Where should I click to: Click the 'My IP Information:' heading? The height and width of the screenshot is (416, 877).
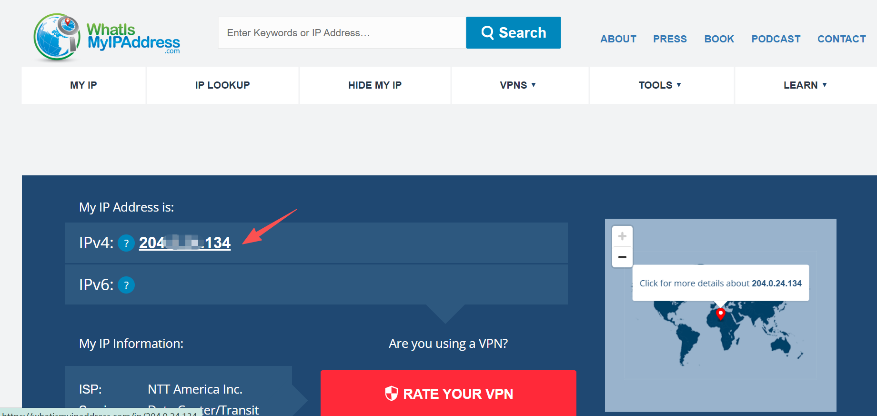[x=131, y=344]
